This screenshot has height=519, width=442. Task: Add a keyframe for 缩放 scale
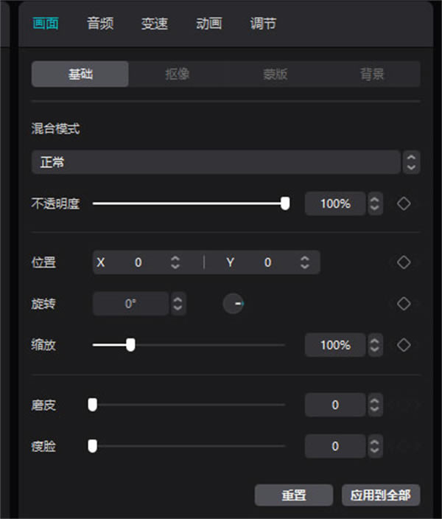tap(404, 344)
